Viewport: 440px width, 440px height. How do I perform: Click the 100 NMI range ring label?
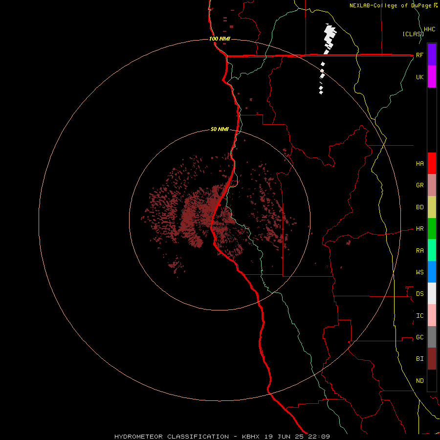[220, 39]
